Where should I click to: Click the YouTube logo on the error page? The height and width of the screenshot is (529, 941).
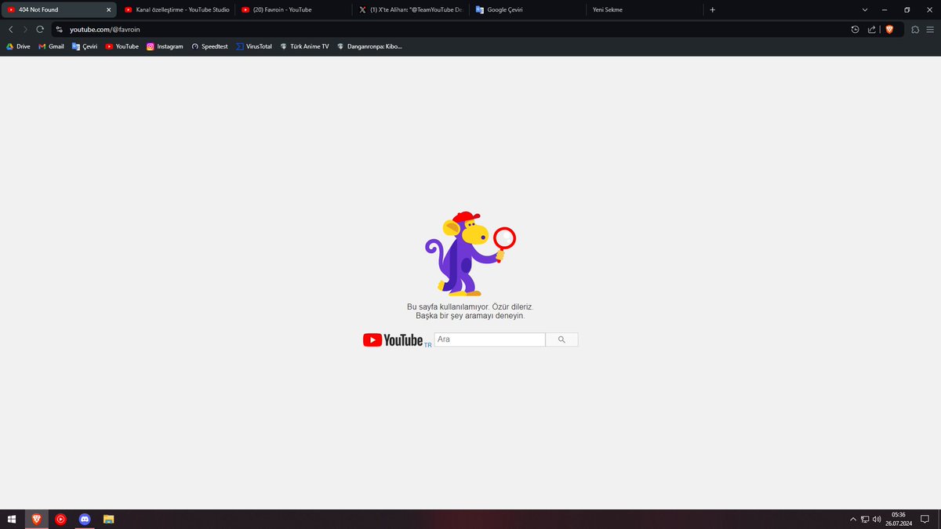(393, 340)
